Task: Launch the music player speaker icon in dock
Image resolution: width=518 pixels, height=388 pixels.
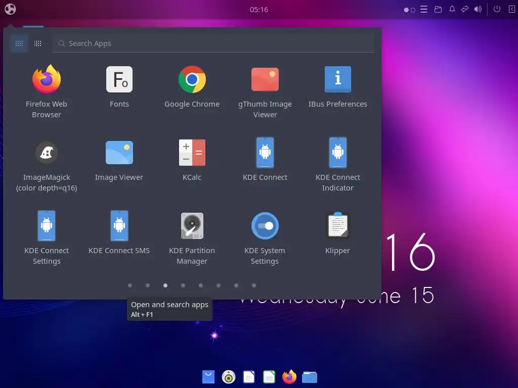Action: pos(229,377)
